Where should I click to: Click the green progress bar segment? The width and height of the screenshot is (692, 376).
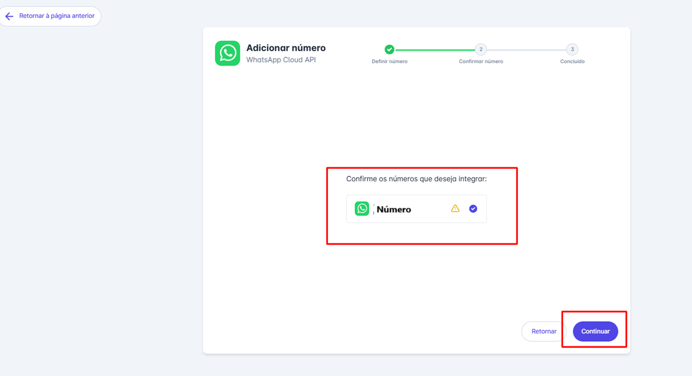pyautogui.click(x=435, y=50)
